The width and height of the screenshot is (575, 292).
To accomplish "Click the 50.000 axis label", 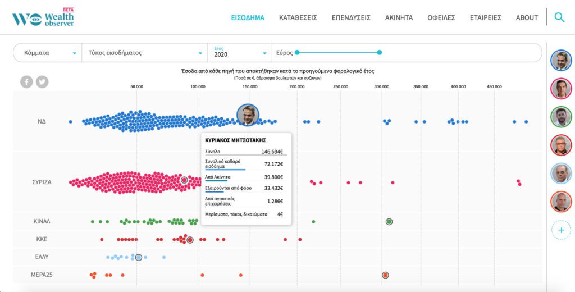I will [x=137, y=87].
